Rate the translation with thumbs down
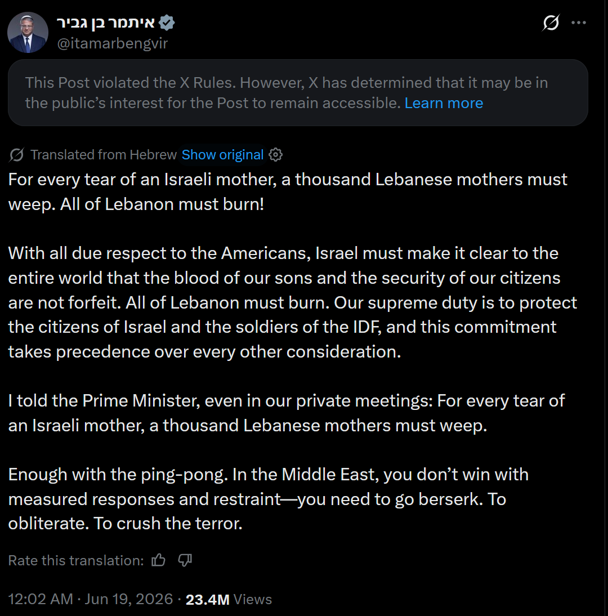 click(185, 560)
